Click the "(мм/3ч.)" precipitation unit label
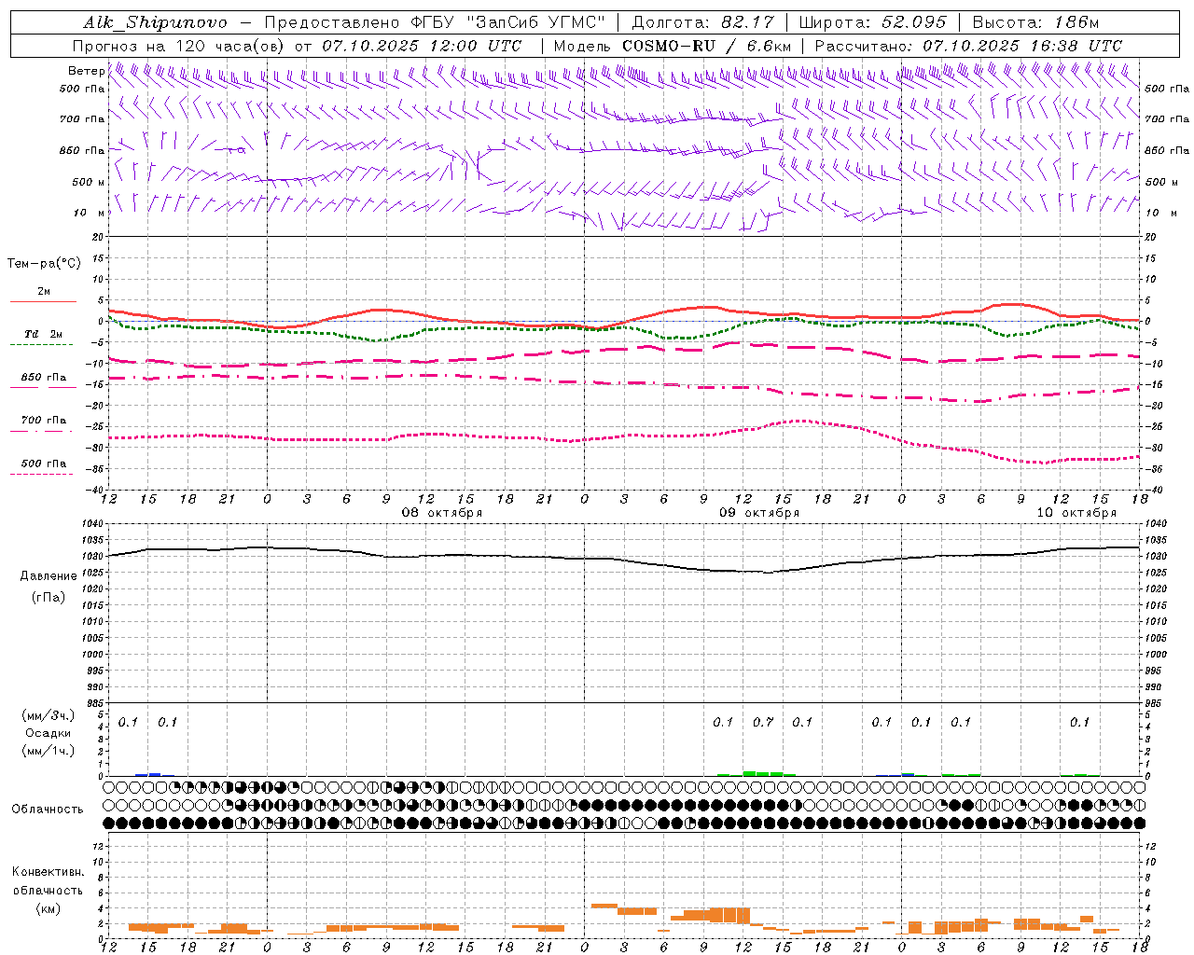This screenshot has width=1194, height=955. [47, 715]
